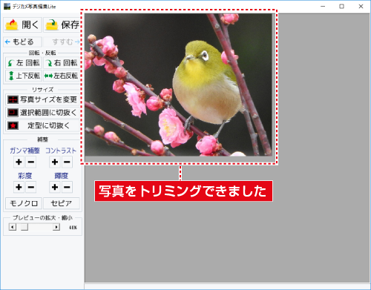Rotate photo left with 左 回転
The width and height of the screenshot is (371, 290).
click(24, 63)
